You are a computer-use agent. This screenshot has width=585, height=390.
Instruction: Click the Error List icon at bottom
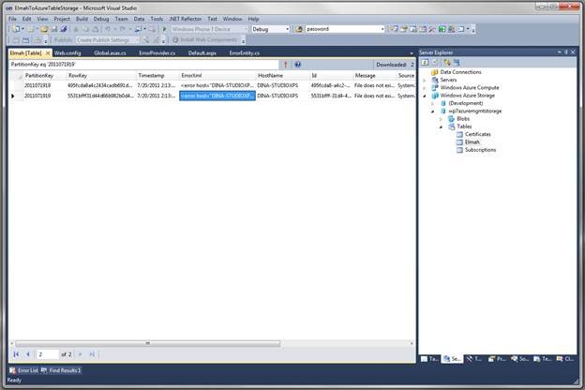(x=12, y=370)
